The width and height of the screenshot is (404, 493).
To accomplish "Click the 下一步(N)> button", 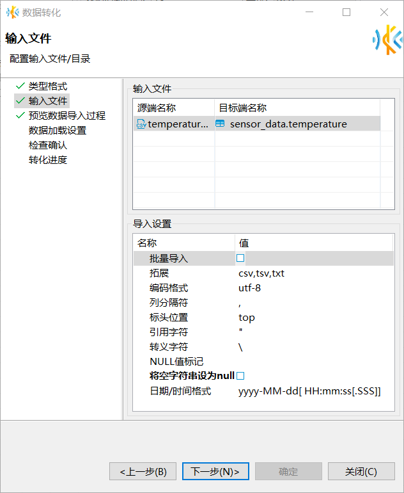I will (215, 472).
